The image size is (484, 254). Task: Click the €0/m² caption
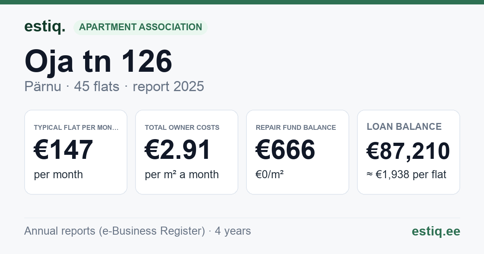[x=270, y=175]
